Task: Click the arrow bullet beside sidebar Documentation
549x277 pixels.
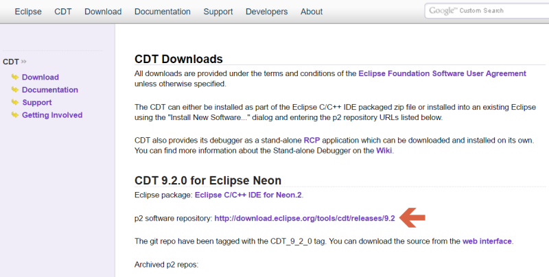Action: click(14, 89)
